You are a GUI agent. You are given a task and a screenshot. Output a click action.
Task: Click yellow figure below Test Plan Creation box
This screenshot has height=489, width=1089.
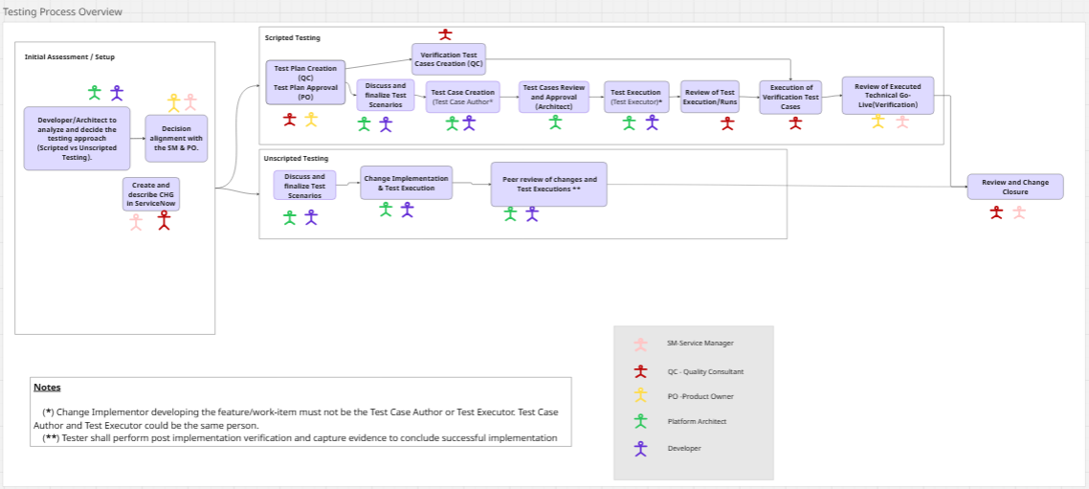[311, 120]
